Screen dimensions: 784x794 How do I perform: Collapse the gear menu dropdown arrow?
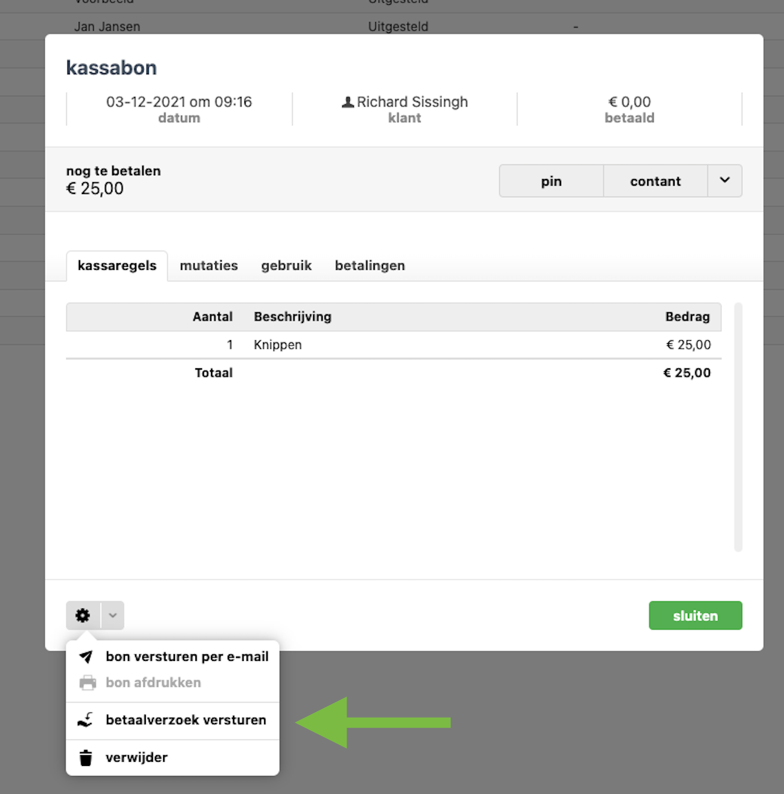tap(113, 615)
